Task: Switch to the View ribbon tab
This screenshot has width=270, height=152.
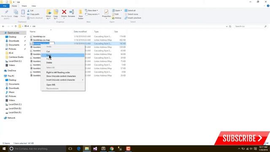Action: pos(34,6)
